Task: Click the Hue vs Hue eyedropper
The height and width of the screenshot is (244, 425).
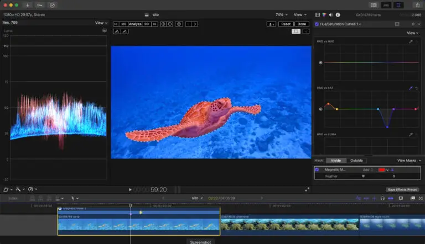Action: click(411, 41)
